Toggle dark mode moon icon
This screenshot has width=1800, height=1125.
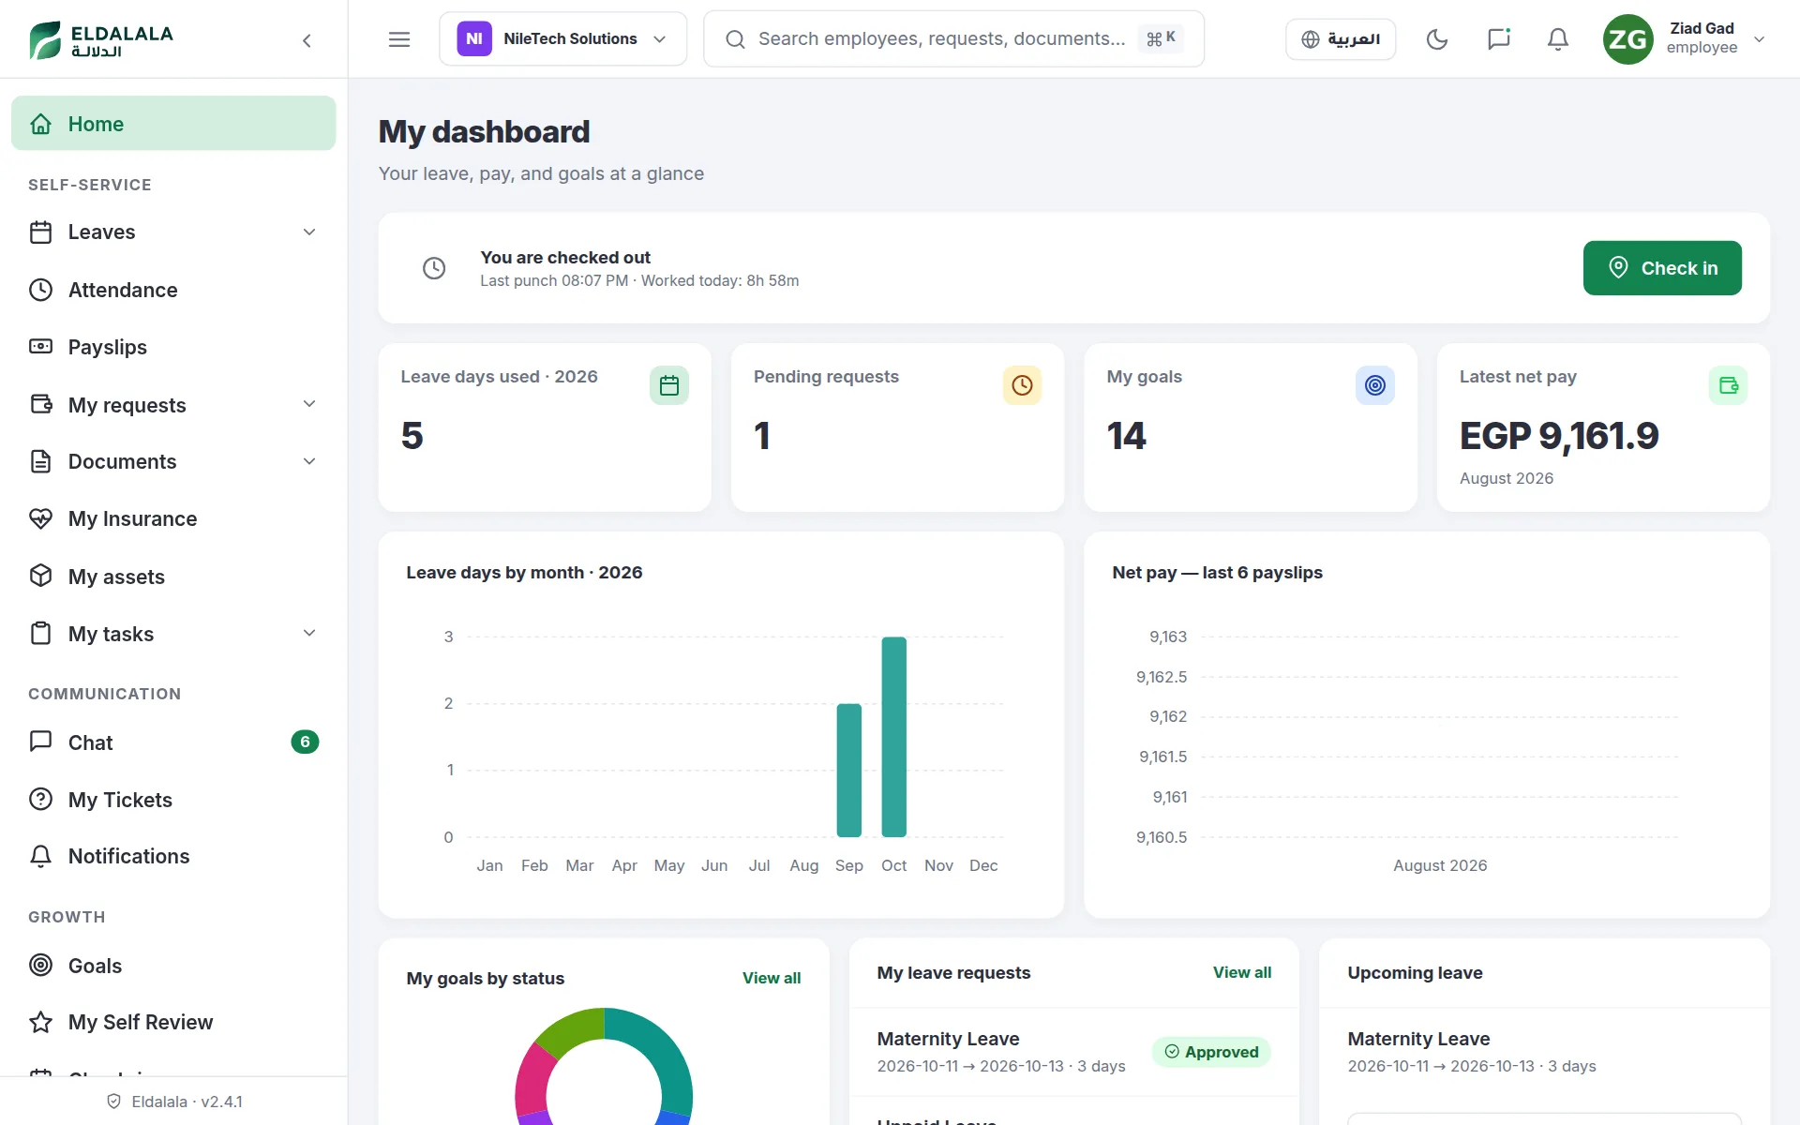click(x=1437, y=39)
